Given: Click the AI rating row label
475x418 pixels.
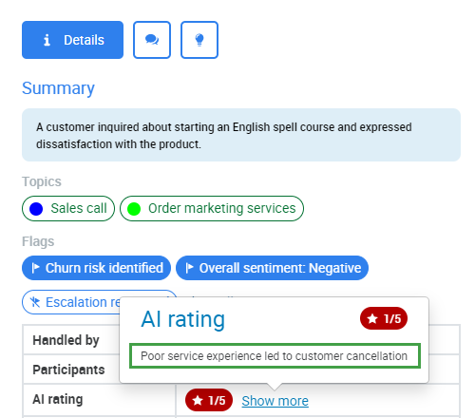Looking at the screenshot, I should pos(58,399).
